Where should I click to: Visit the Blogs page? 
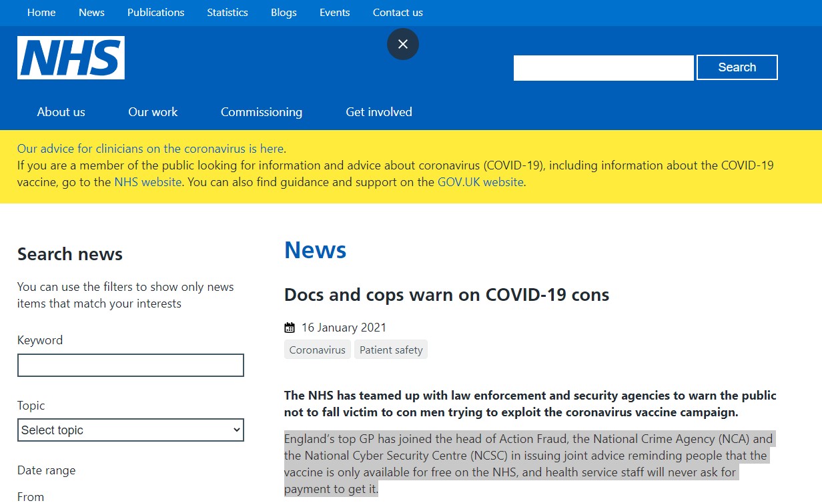284,13
